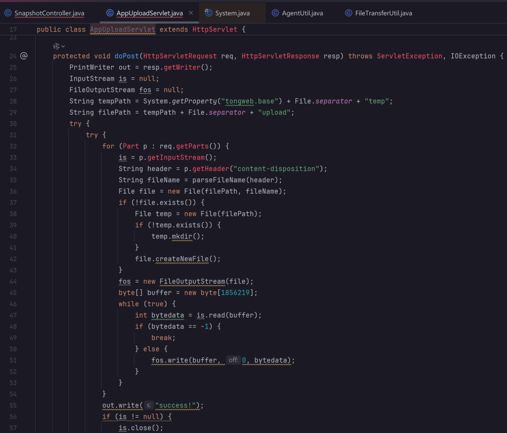Viewport: 507px width, 433px height.
Task: Switch to the AgentUtil.java tab
Action: point(302,13)
